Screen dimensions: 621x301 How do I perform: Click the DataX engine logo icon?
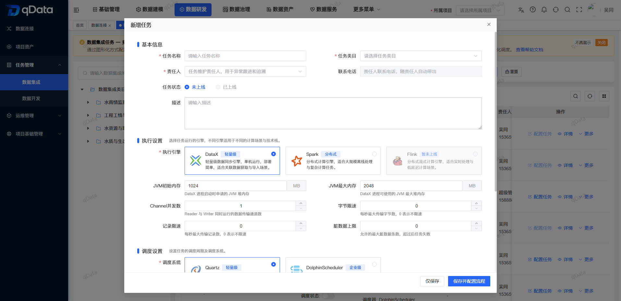(195, 160)
